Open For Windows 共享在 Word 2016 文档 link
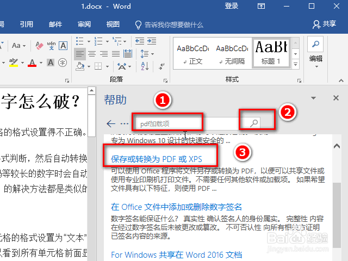 pos(176,254)
